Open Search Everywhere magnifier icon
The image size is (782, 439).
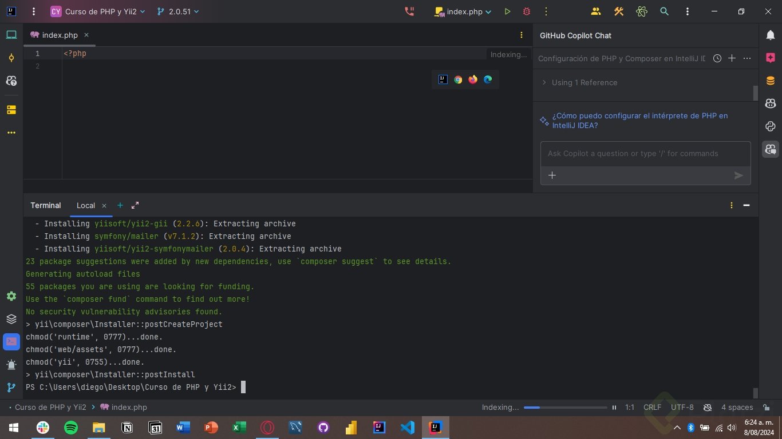pyautogui.click(x=664, y=11)
